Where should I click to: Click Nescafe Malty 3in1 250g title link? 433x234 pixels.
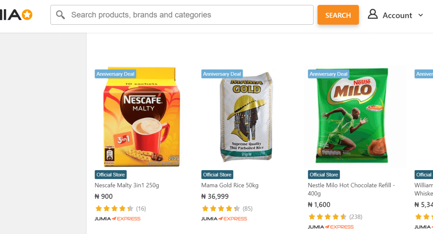point(127,185)
